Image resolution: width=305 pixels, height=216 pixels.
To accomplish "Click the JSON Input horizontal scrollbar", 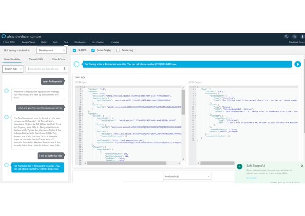I will pos(127,163).
